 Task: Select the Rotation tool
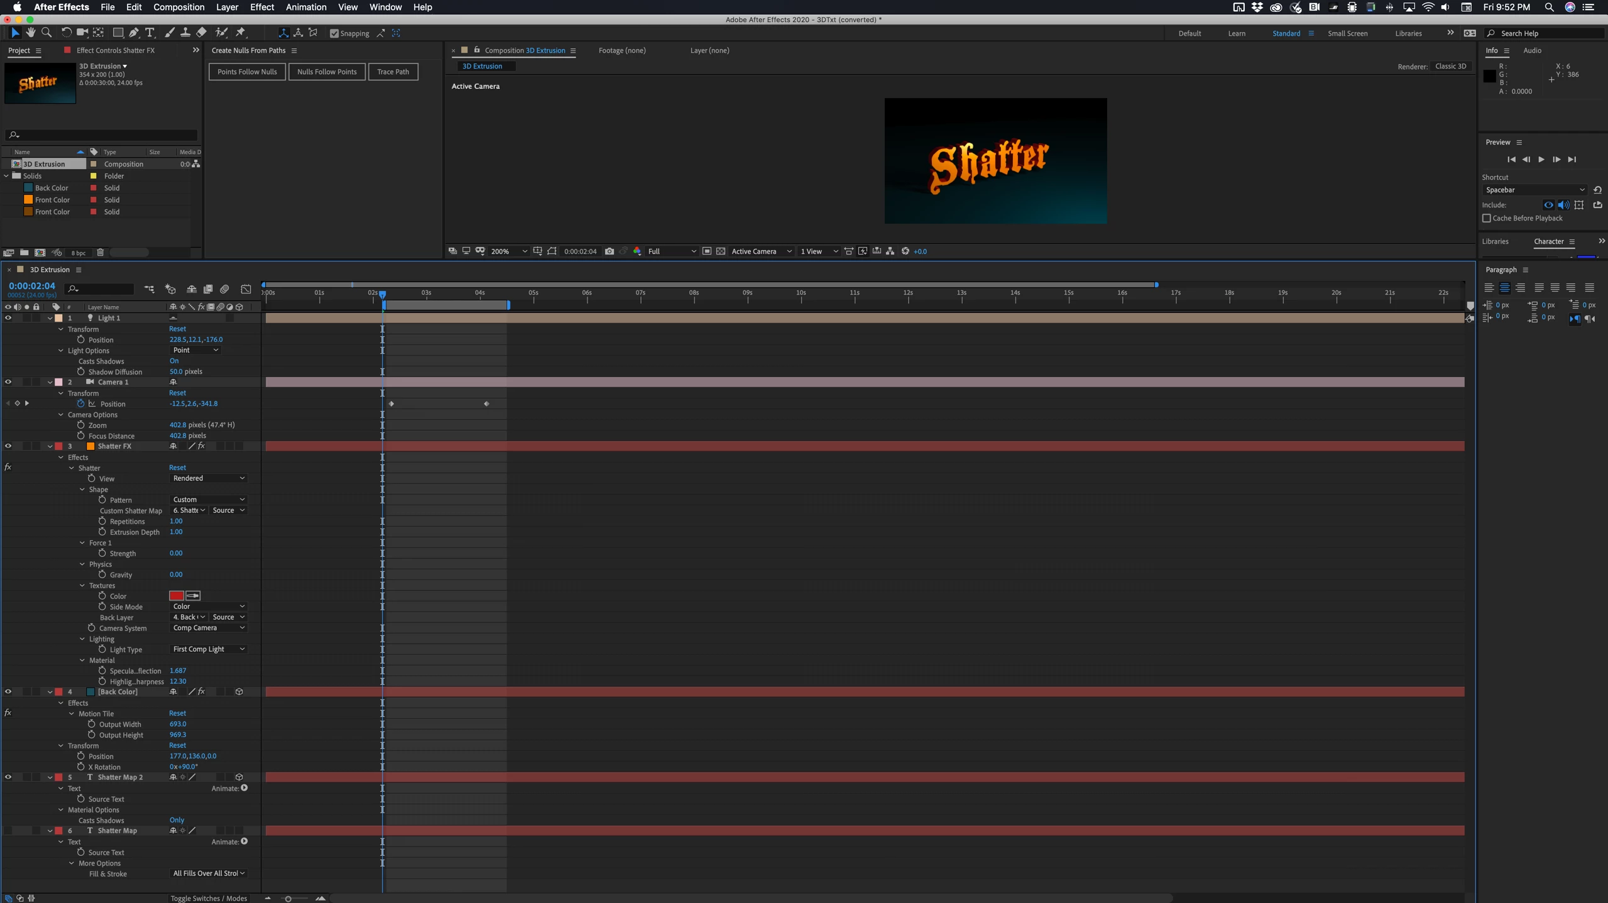coord(66,33)
